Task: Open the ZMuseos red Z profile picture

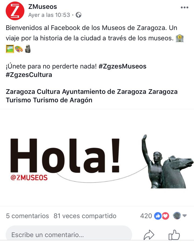Action: pyautogui.click(x=15, y=11)
